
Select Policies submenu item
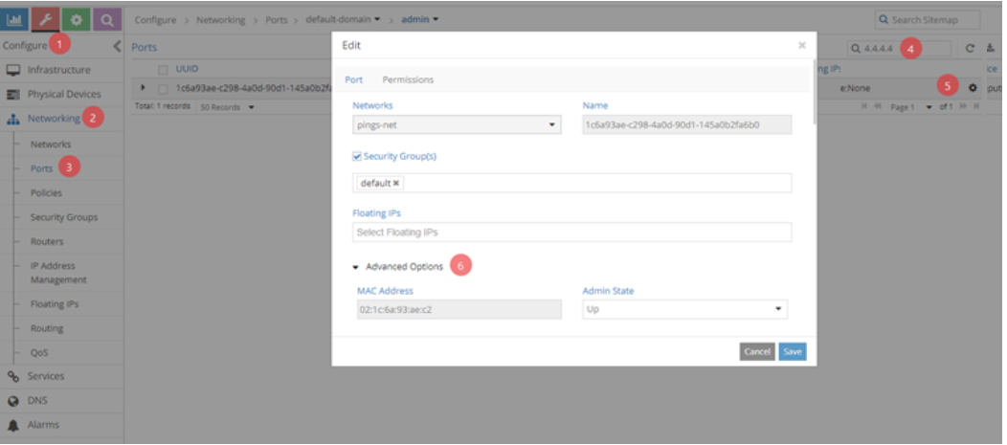coord(46,193)
